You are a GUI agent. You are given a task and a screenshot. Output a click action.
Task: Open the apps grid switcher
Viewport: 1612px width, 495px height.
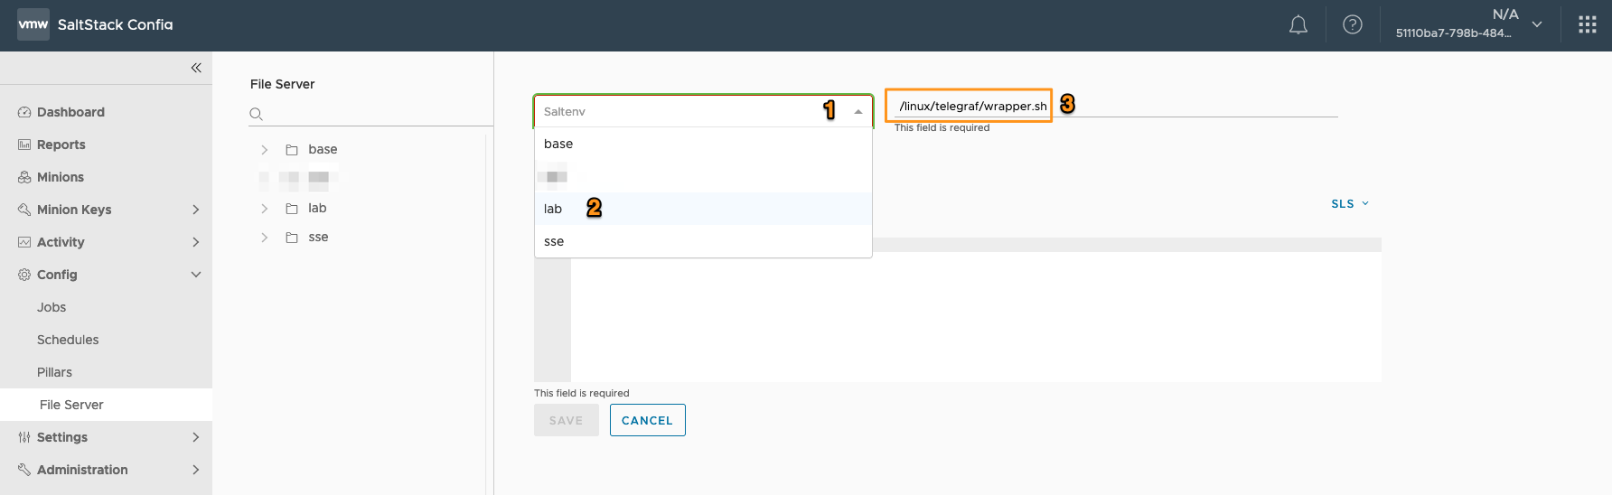click(1588, 25)
